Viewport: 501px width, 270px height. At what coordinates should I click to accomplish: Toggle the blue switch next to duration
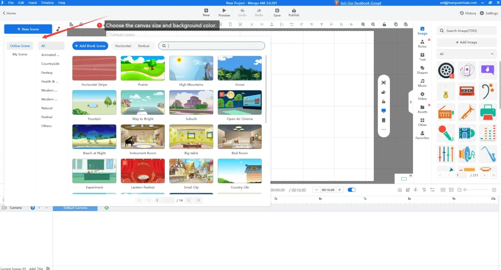(351, 189)
